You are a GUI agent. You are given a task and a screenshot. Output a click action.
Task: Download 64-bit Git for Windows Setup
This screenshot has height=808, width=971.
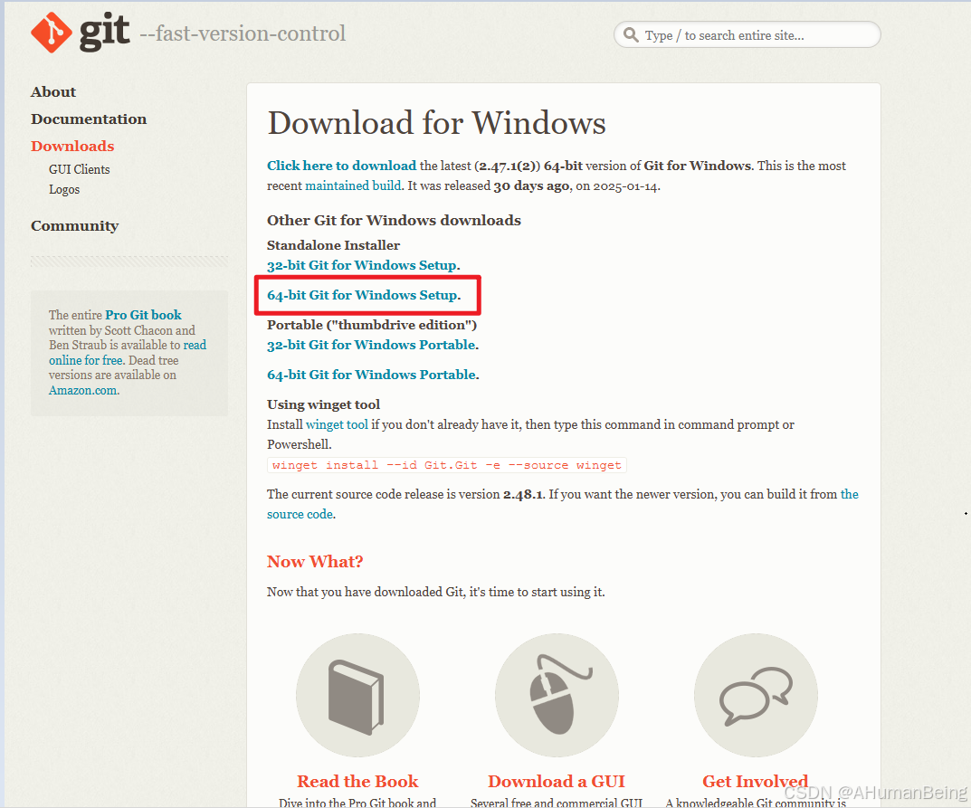point(363,295)
